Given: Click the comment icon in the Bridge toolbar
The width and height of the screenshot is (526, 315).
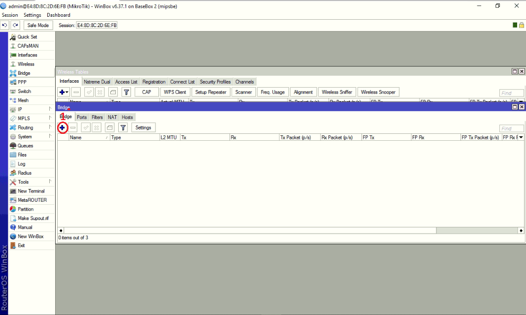Looking at the screenshot, I should (x=109, y=127).
